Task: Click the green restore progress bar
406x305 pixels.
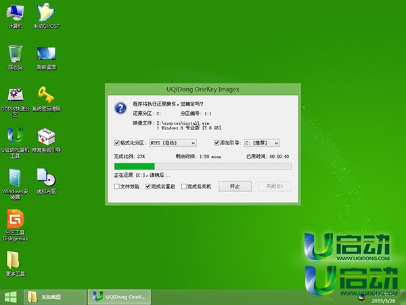Action: tap(203, 166)
